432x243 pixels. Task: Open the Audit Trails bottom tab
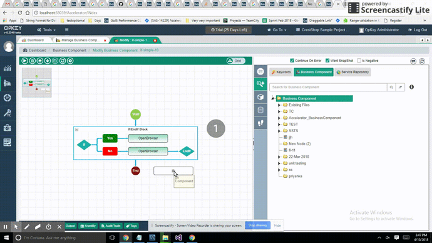[111, 226]
